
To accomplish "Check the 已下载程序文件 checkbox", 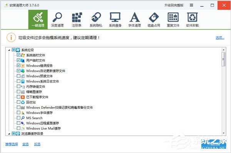I will (x=18, y=97).
